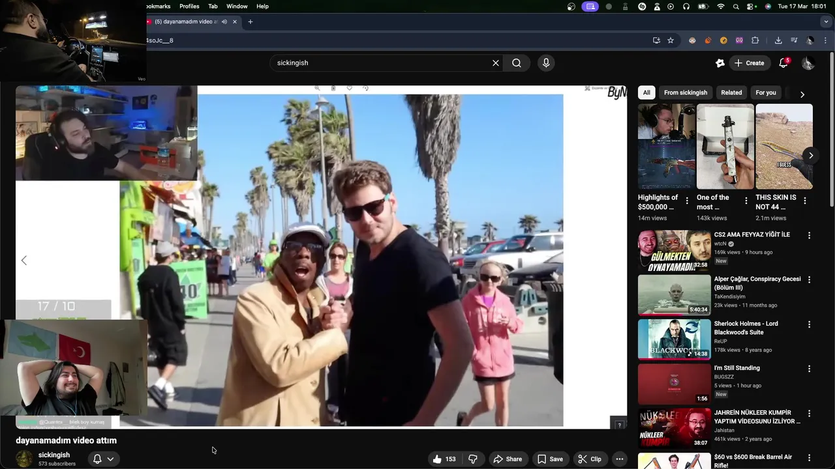This screenshot has width=835, height=469.
Task: Open sickingish channel name link
Action: [x=54, y=455]
